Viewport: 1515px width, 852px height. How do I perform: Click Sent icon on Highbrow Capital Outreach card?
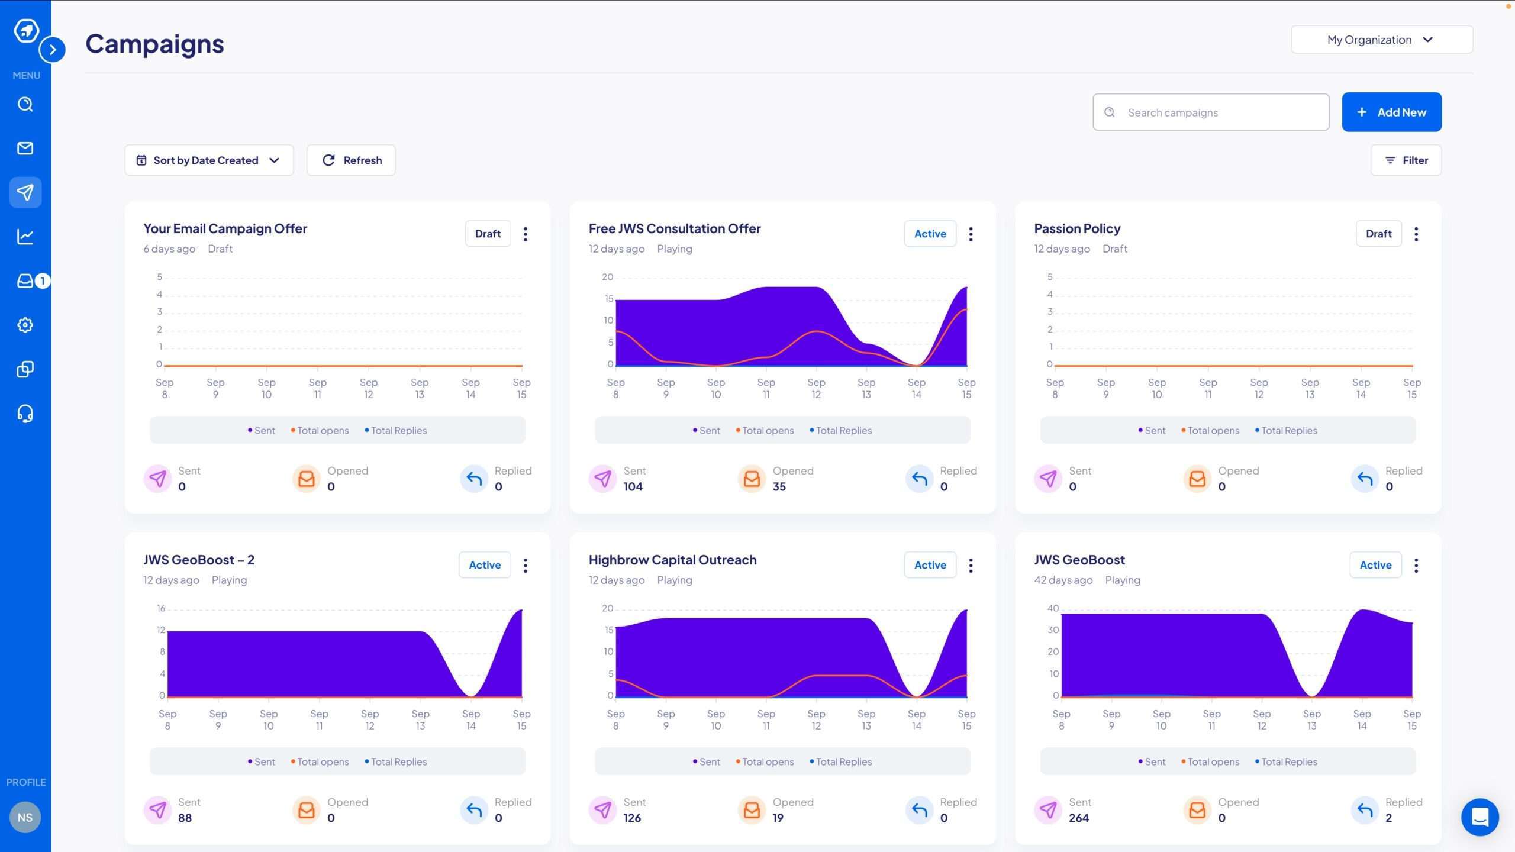[602, 809]
